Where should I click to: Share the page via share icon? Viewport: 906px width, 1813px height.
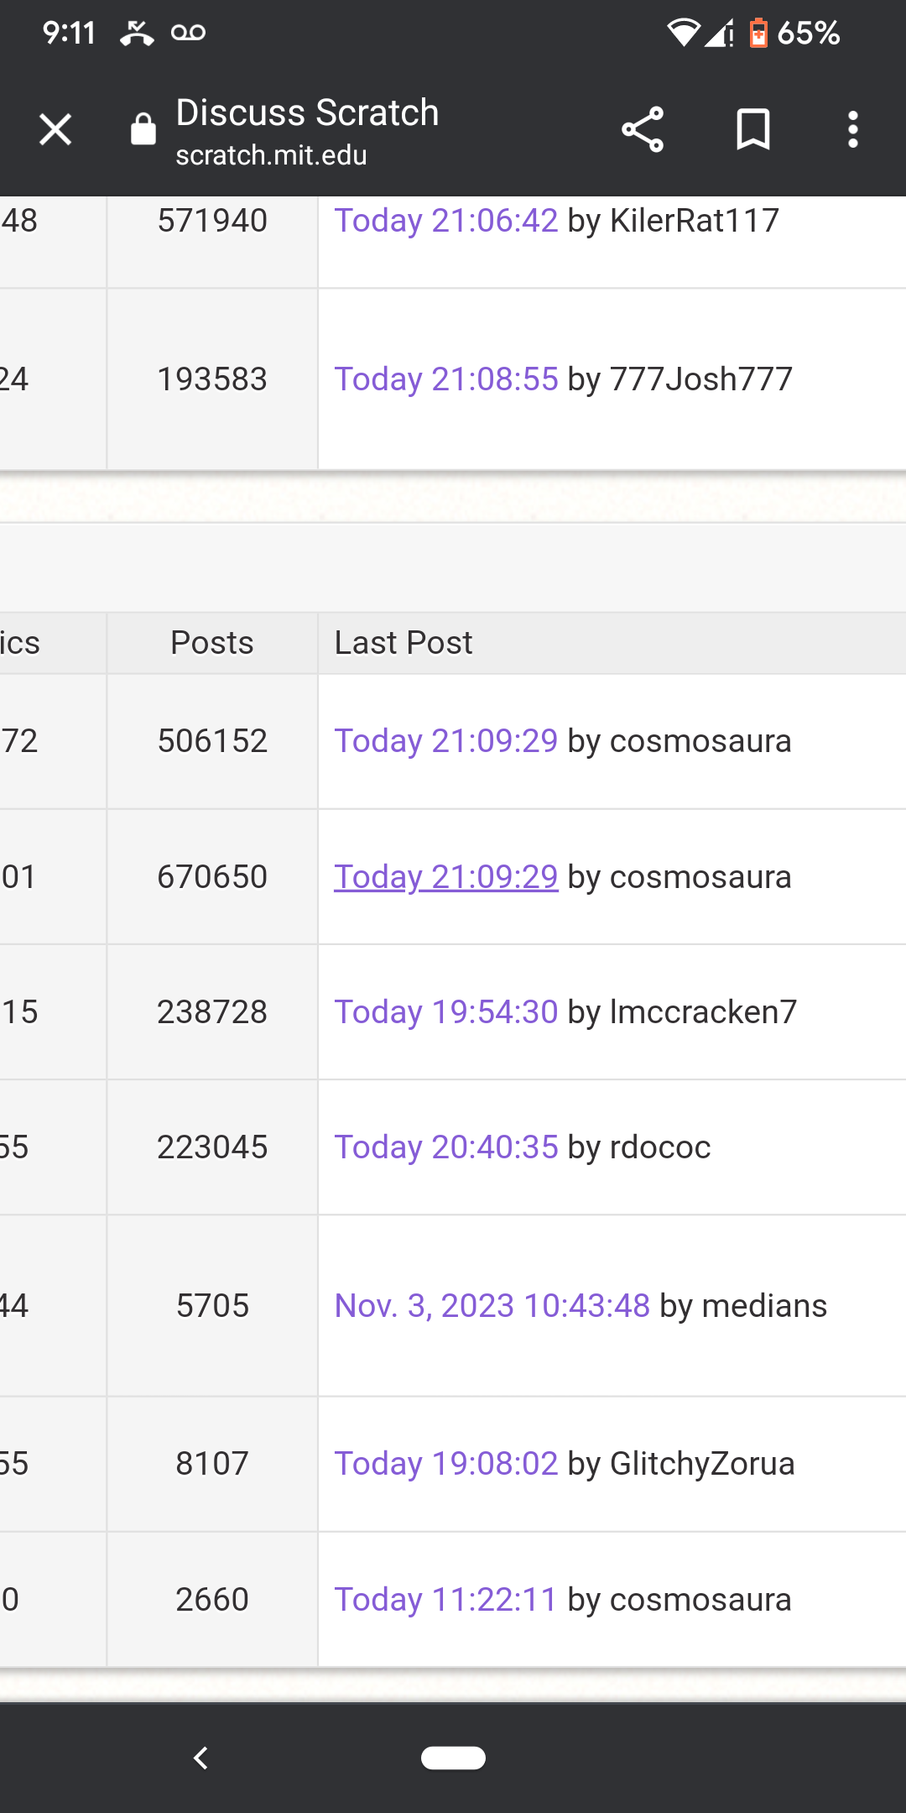click(x=643, y=130)
